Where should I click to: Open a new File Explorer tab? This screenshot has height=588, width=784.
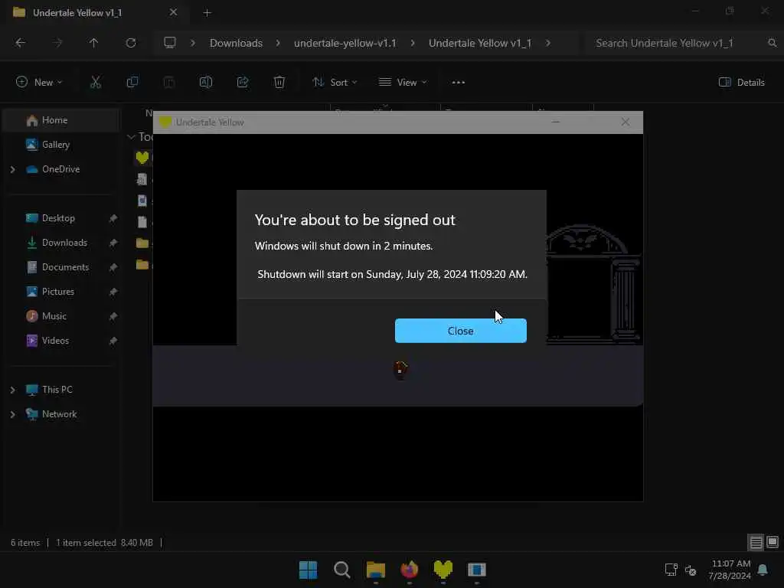point(207,13)
